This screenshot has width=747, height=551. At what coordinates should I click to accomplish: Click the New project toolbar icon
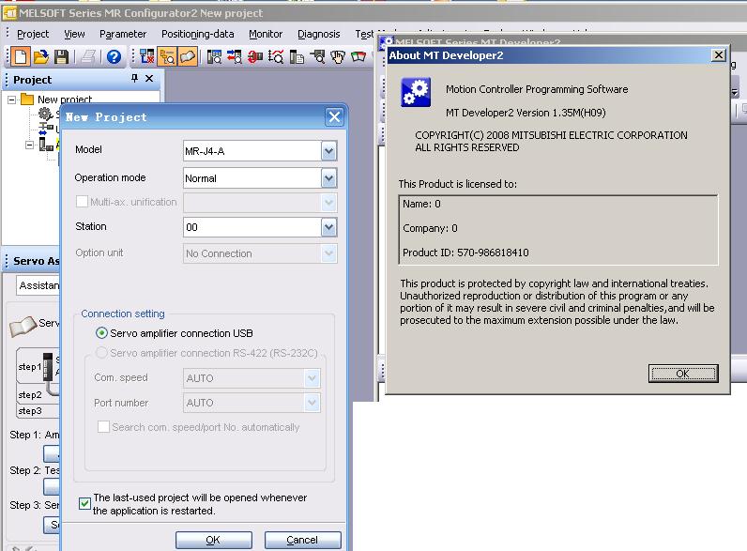21,57
